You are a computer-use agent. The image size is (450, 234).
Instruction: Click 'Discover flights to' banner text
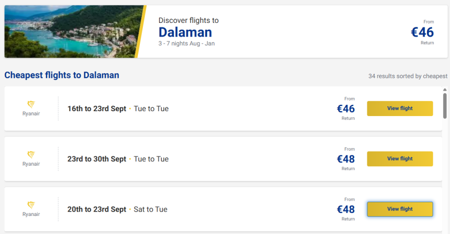click(188, 20)
